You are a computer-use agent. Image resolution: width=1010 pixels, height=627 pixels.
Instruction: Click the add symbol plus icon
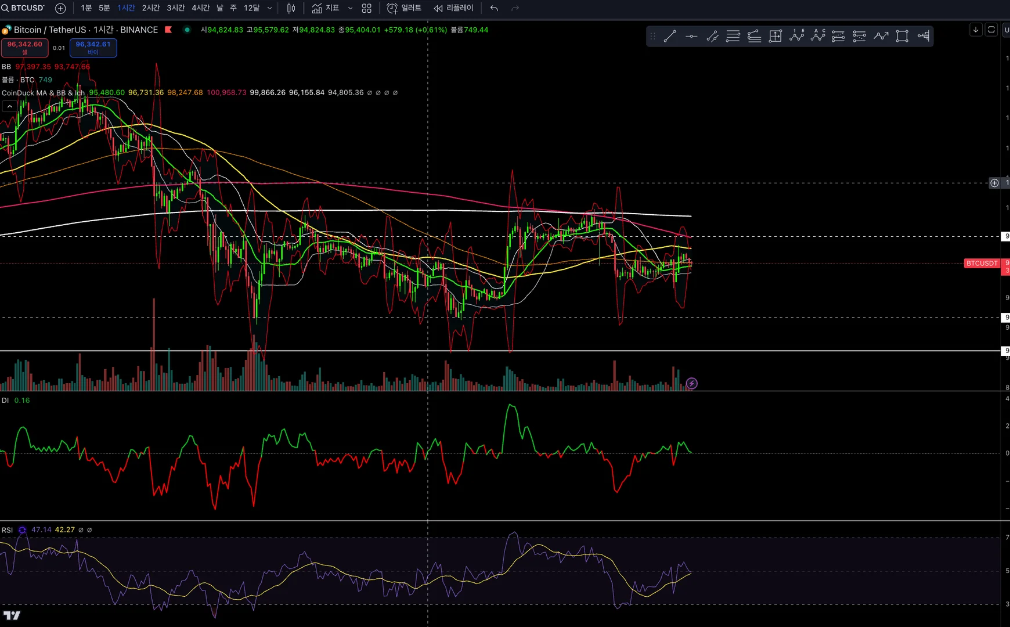(x=60, y=8)
